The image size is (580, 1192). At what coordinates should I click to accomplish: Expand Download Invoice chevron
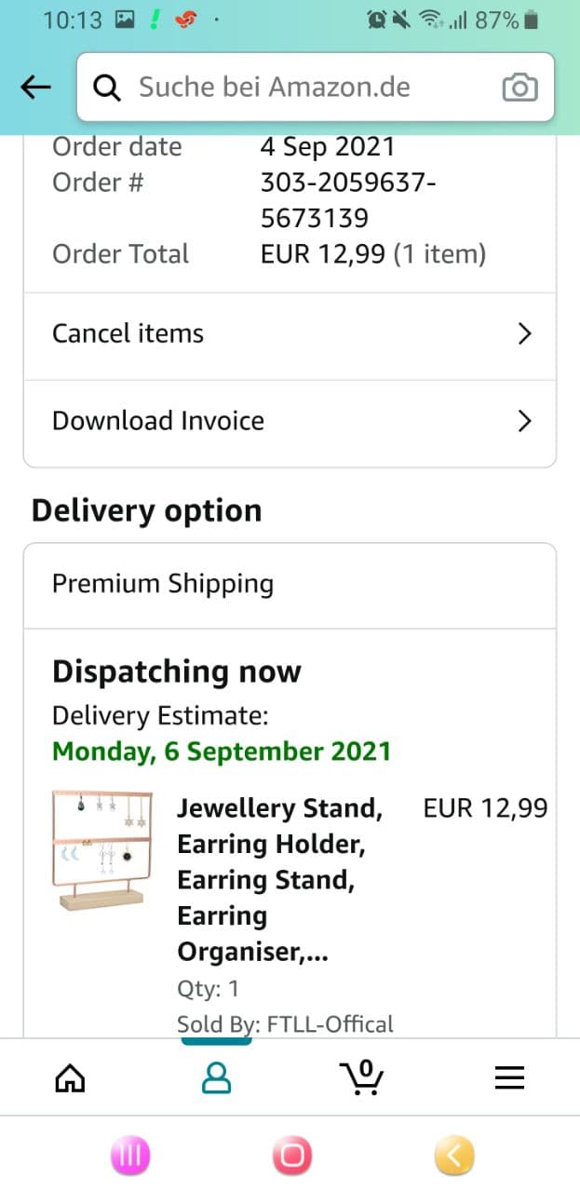[524, 422]
